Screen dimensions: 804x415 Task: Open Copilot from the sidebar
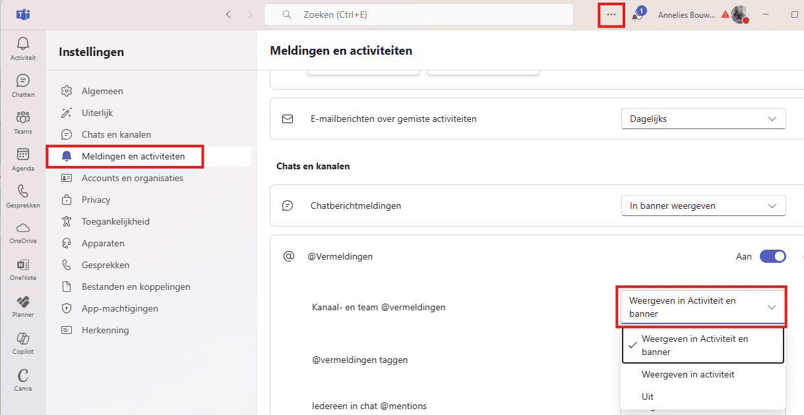point(23,343)
